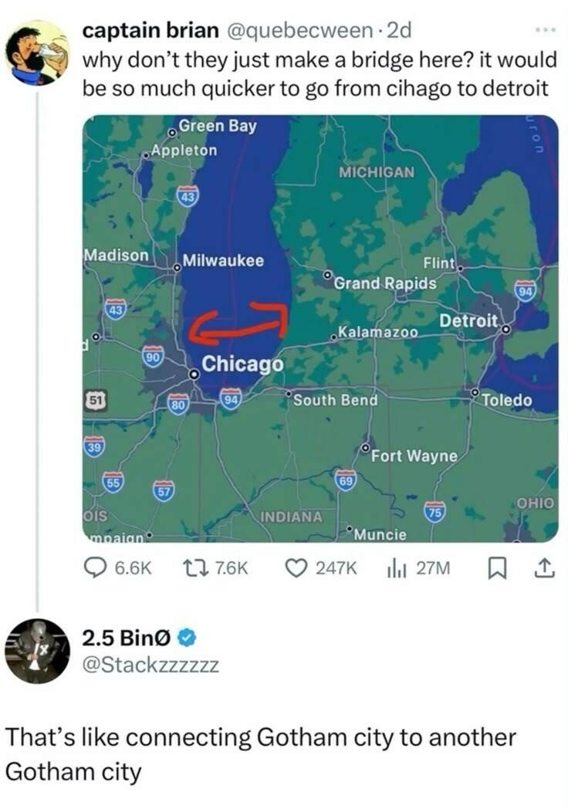The width and height of the screenshot is (568, 809).
Task: Open captain brian's profile picture
Action: 37,52
